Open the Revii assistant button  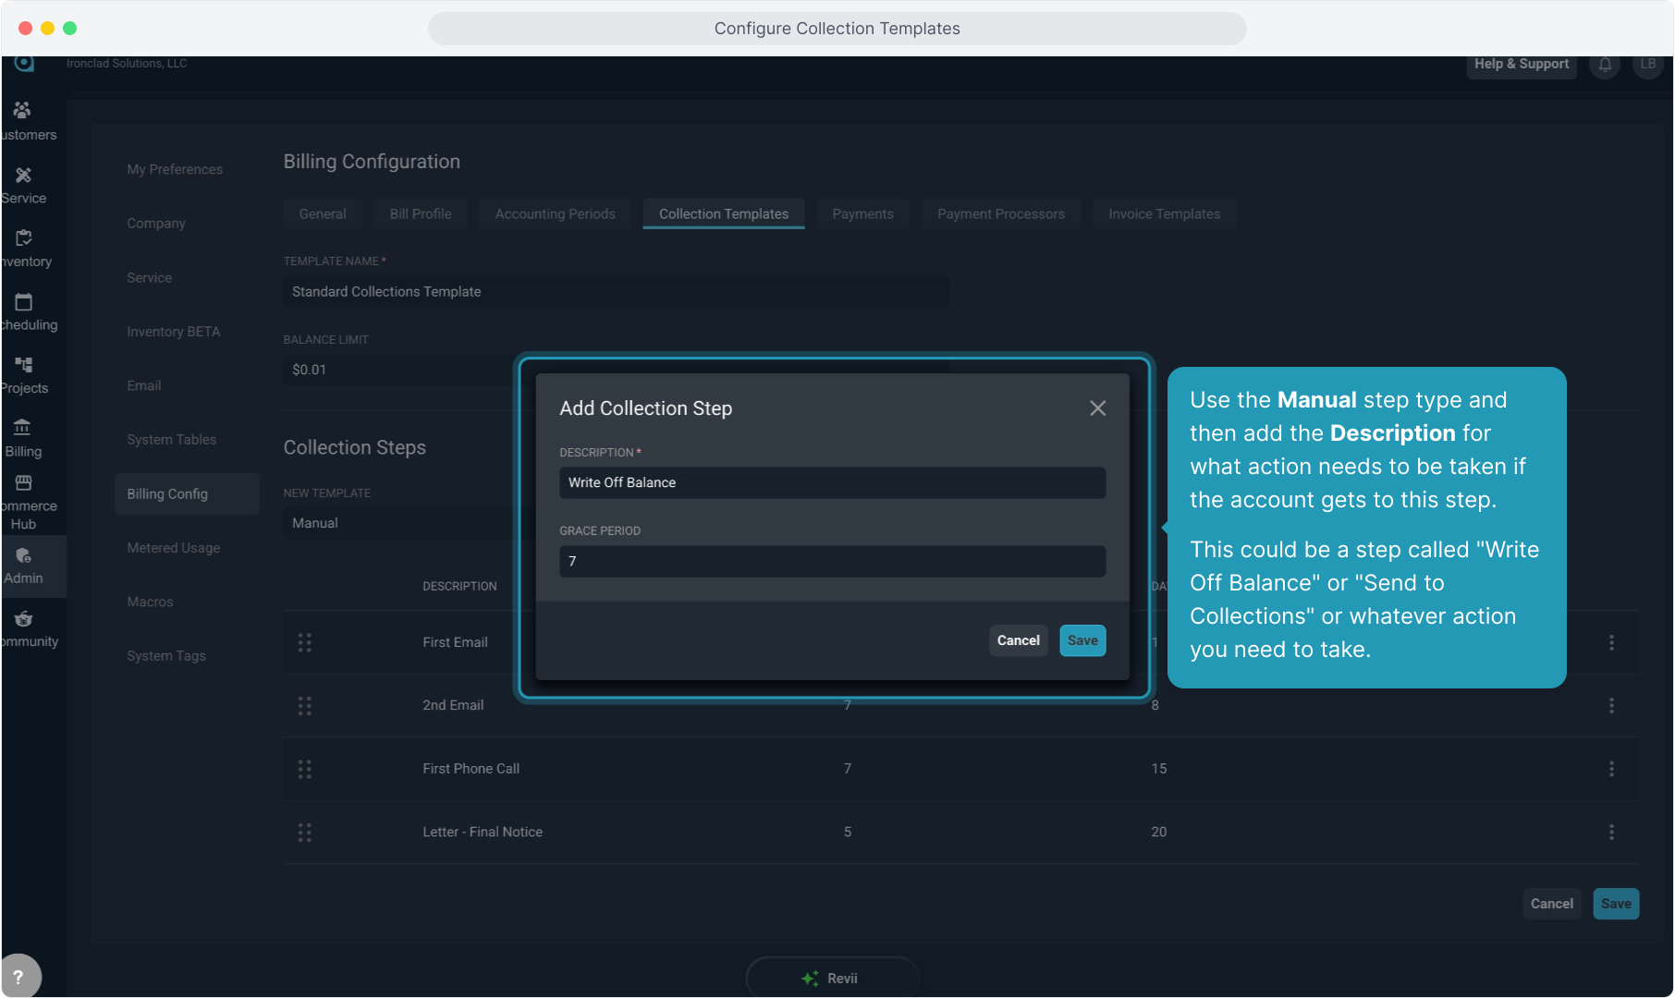pyautogui.click(x=831, y=978)
